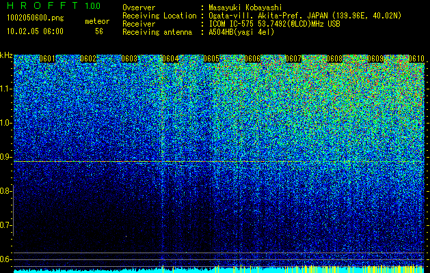
Task: Click the 0601 time marker
Action: [x=47, y=59]
